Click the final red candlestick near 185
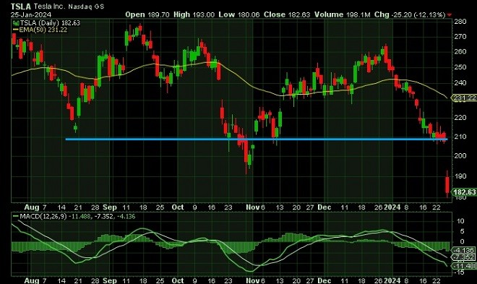Screen dimensions: 477x284 (447, 184)
